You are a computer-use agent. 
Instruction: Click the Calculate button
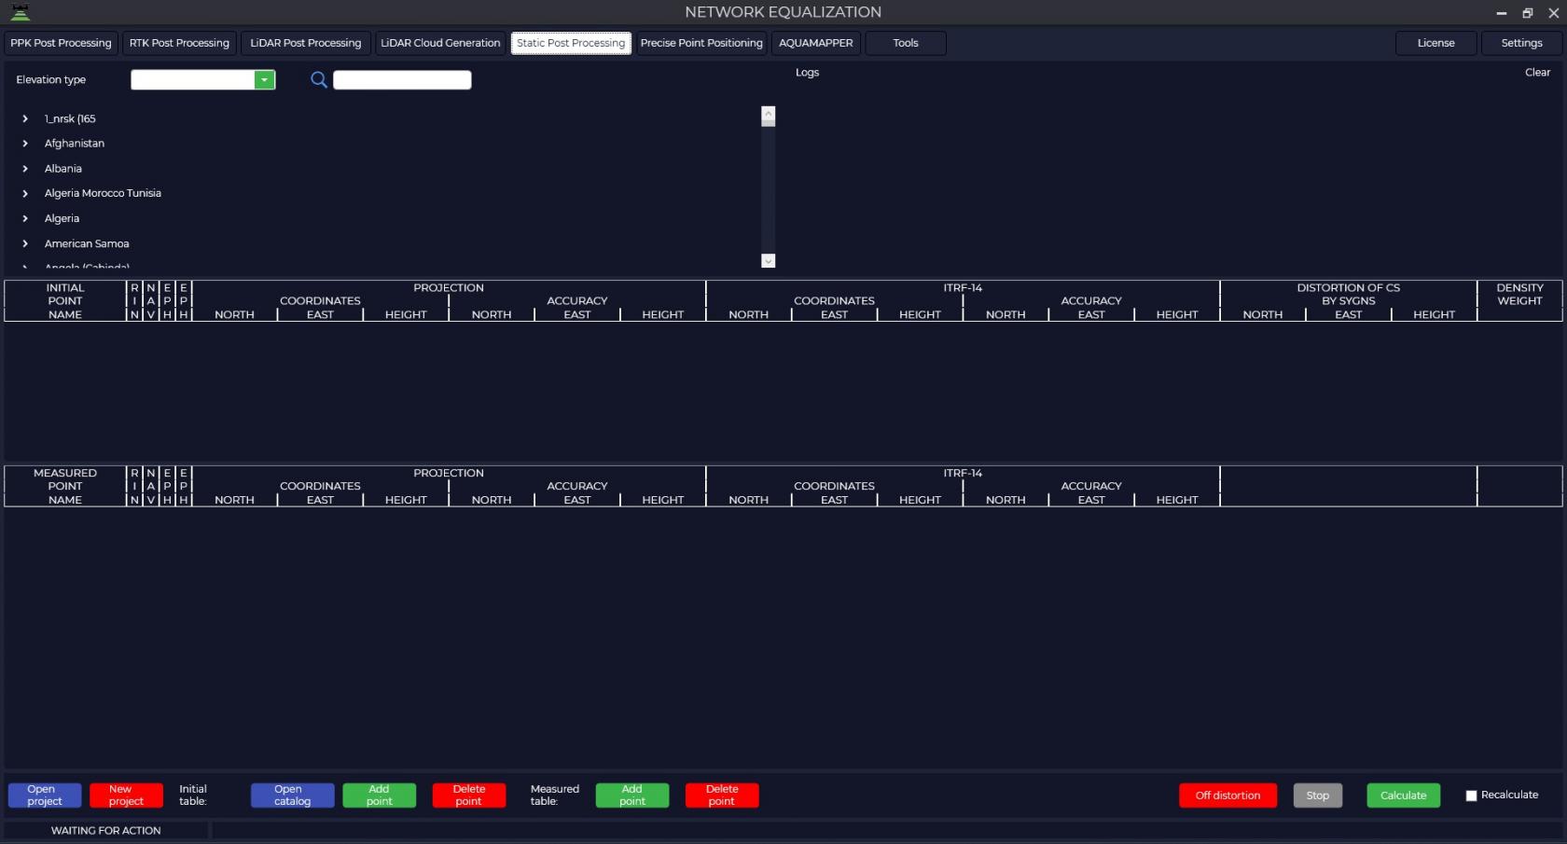pos(1404,796)
